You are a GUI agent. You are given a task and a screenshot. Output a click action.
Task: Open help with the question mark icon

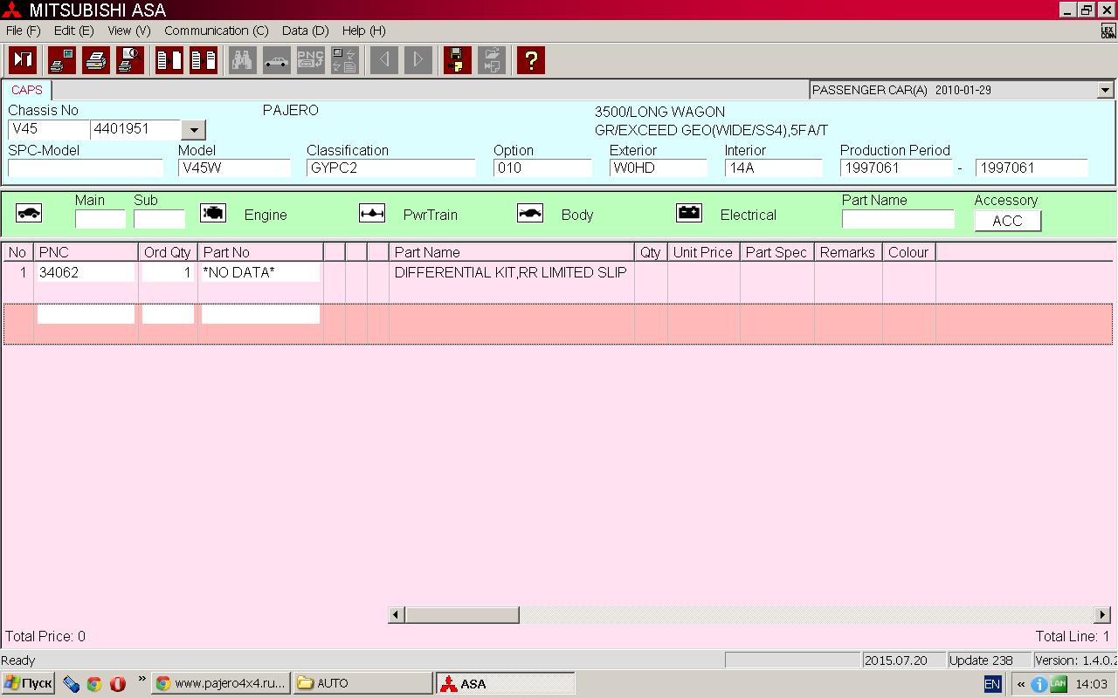click(x=530, y=60)
